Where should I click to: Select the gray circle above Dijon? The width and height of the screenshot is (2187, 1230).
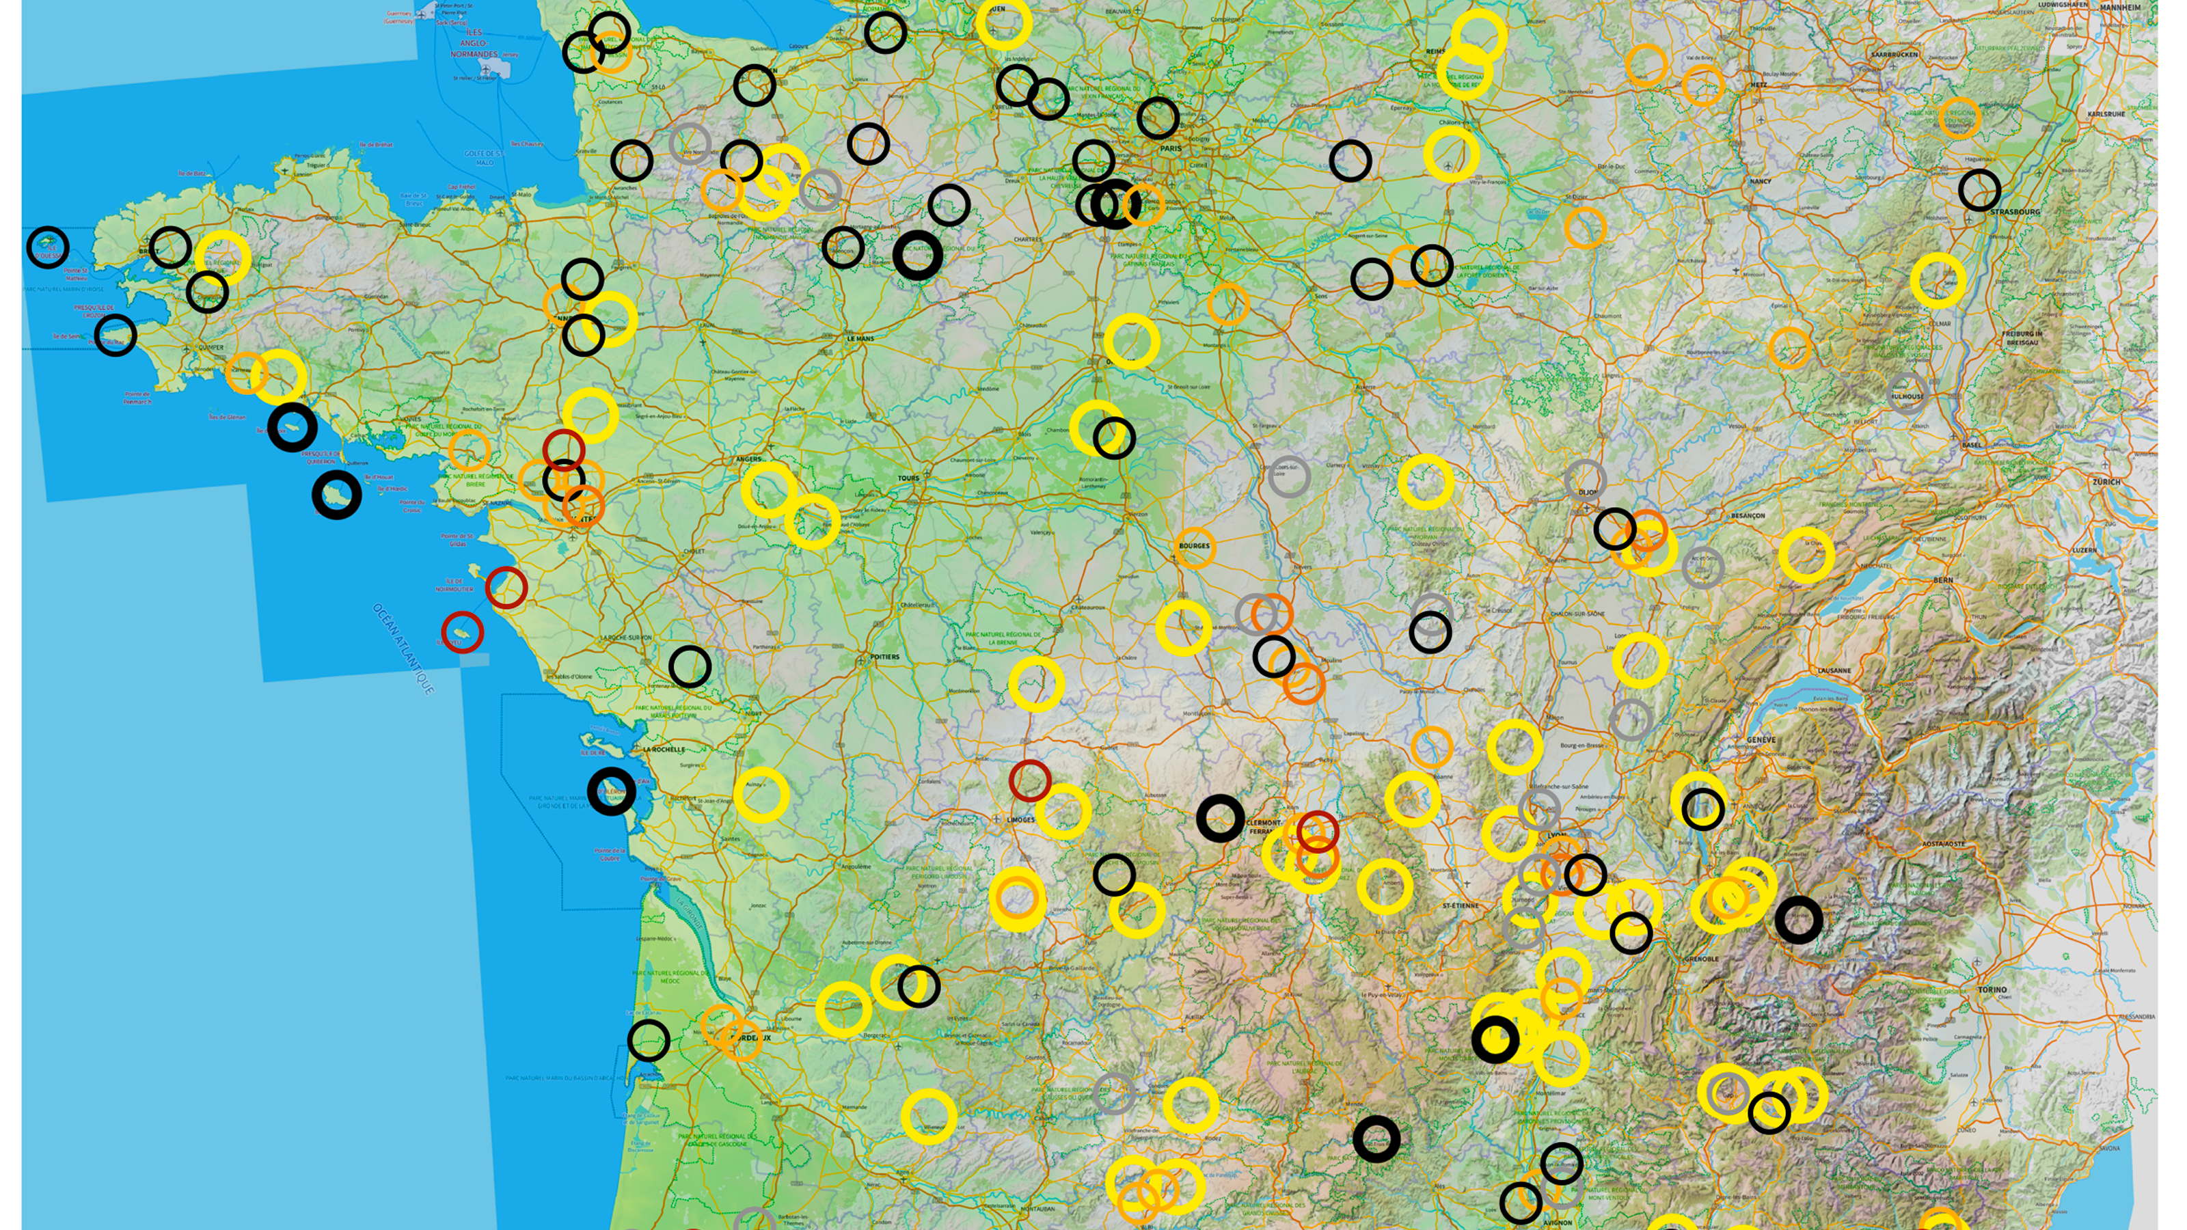point(1585,480)
